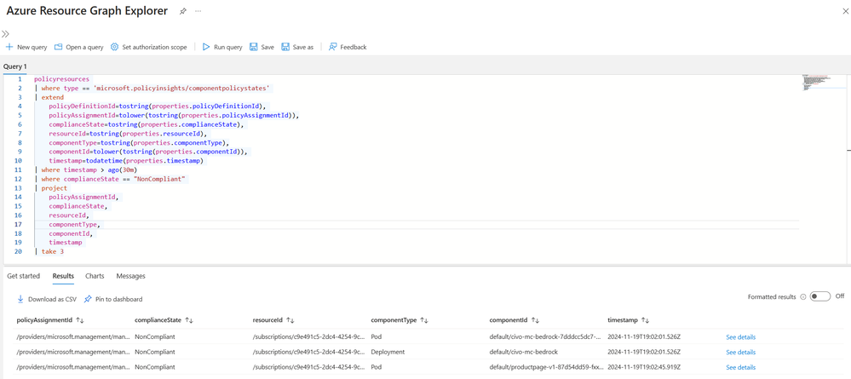The image size is (851, 379).
Task: Sort by componentType column arrows
Action: [423, 320]
